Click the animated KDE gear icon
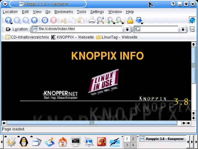The width and height of the screenshot is (198, 149). [192, 20]
